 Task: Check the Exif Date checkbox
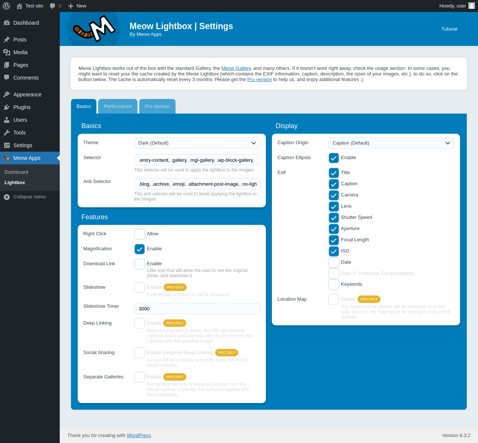(x=334, y=263)
